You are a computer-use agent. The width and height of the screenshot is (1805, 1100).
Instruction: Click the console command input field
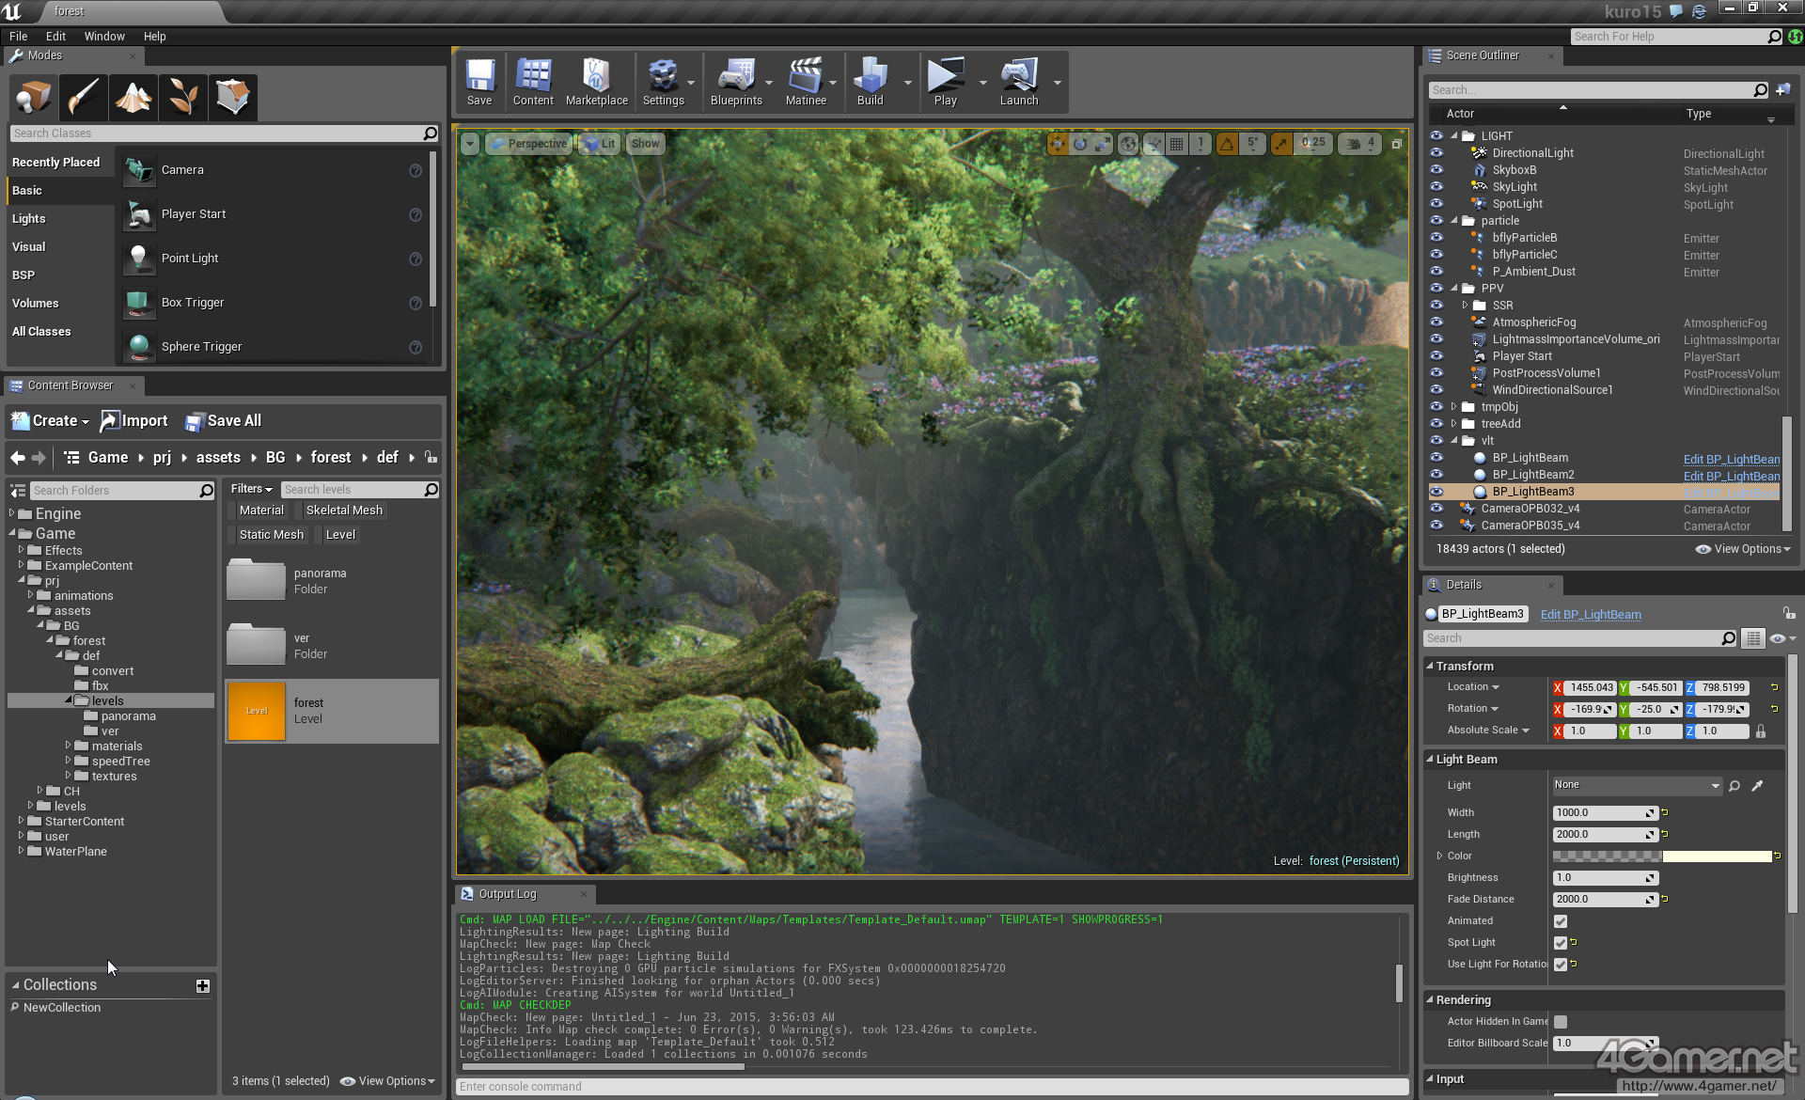coord(931,1087)
